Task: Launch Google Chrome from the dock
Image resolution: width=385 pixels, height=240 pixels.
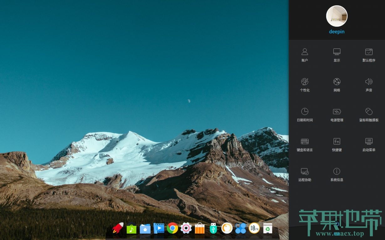Action: pyautogui.click(x=172, y=228)
